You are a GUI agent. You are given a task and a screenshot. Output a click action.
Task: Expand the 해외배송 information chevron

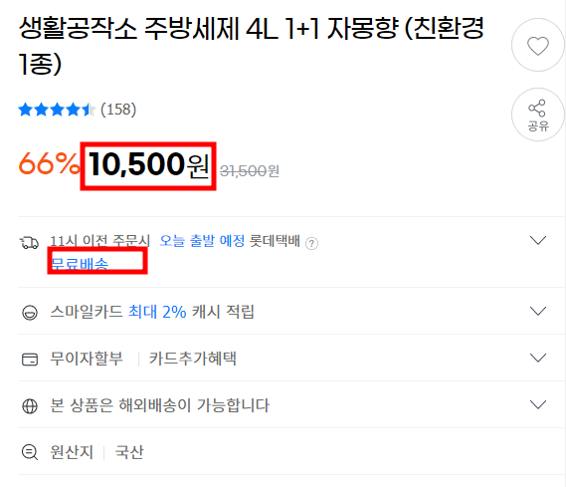537,404
